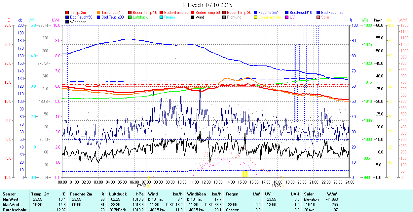Click the red Temp. 2m legend square
The image size is (413, 212).
[x=67, y=13]
